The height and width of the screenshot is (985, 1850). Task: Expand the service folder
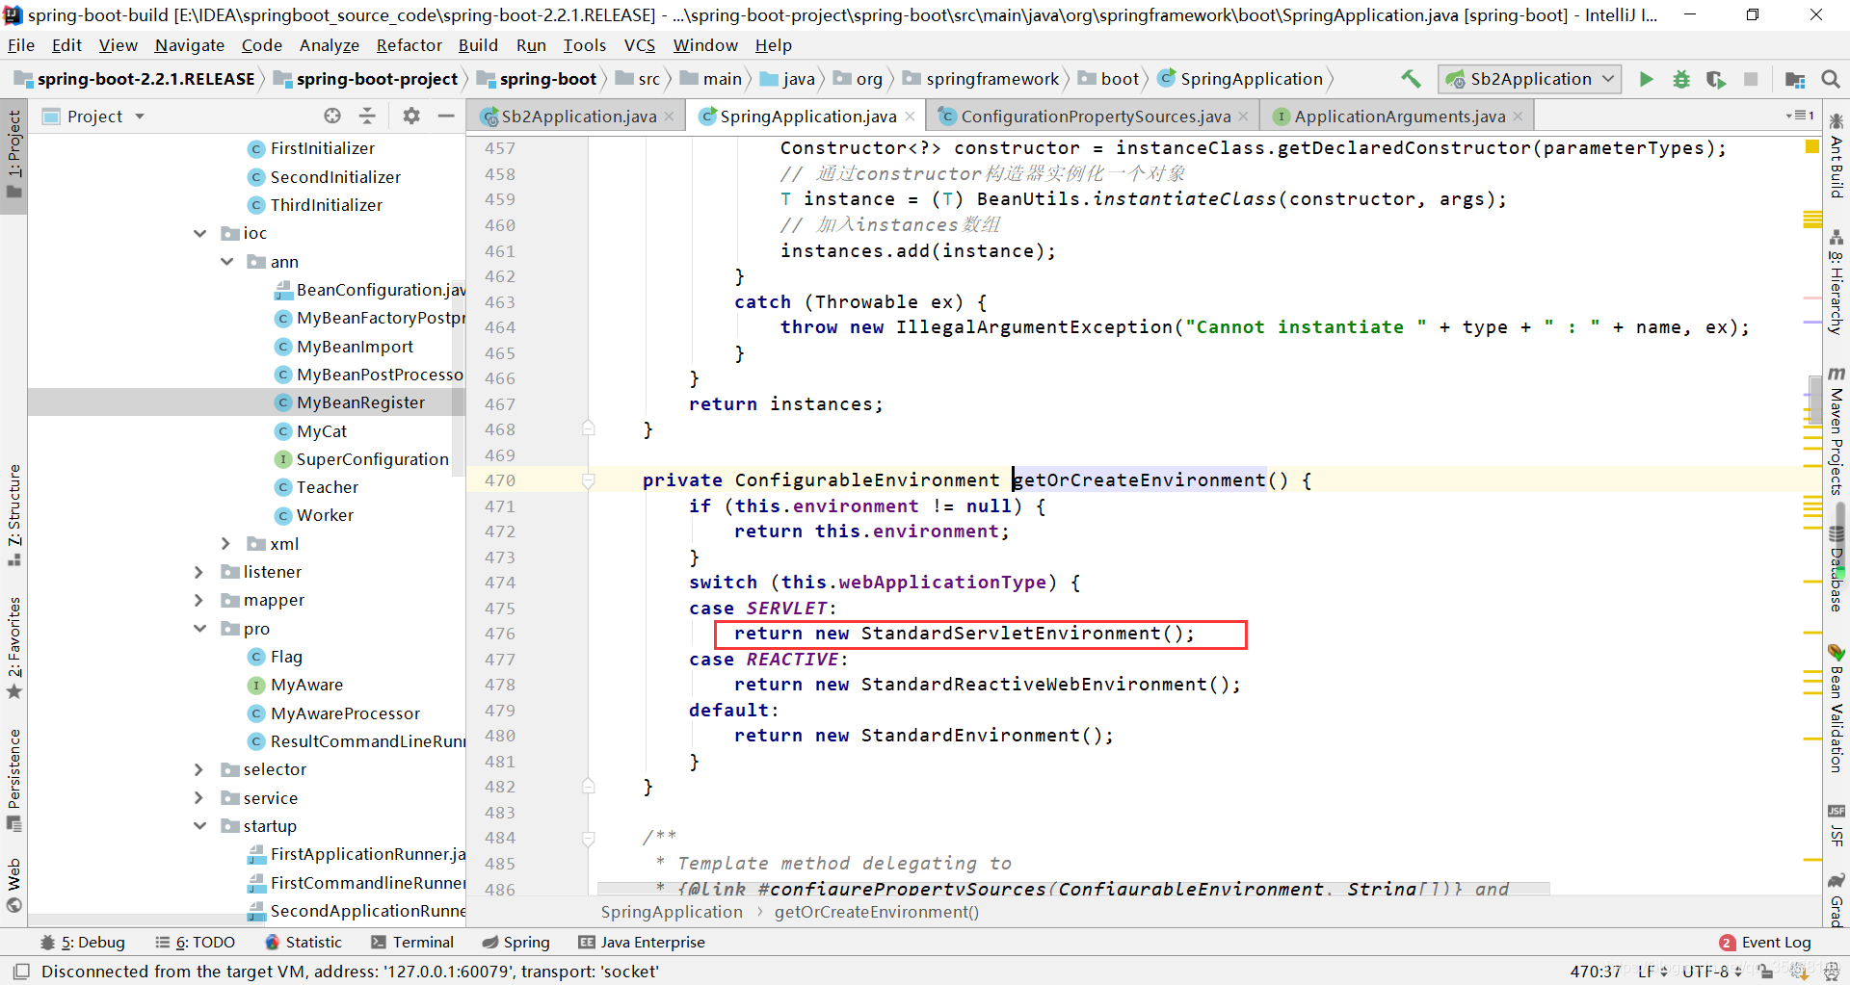pos(199,798)
